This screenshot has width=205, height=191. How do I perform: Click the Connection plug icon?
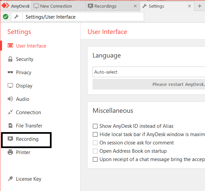pyautogui.click(x=10, y=112)
